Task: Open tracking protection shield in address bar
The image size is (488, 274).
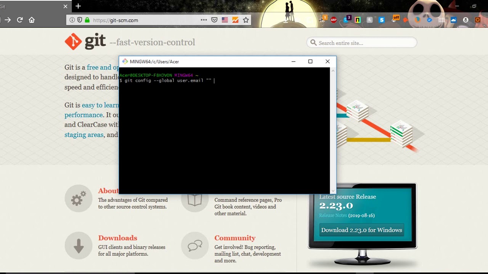Action: pyautogui.click(x=80, y=20)
